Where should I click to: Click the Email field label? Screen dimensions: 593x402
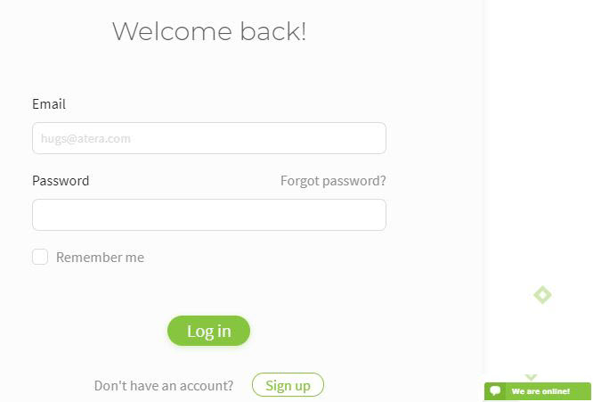point(49,103)
